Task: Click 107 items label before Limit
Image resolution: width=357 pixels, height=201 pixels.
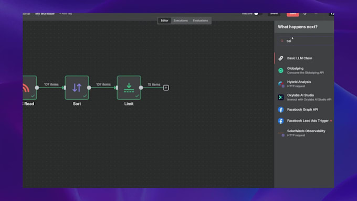Action: 103,84
